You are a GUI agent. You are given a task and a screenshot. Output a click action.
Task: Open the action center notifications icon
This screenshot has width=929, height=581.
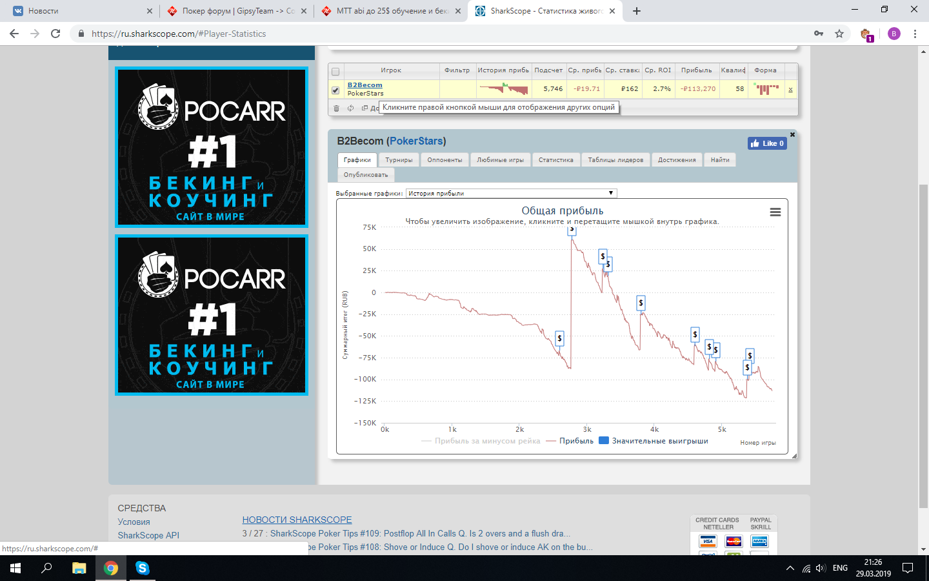(x=908, y=568)
